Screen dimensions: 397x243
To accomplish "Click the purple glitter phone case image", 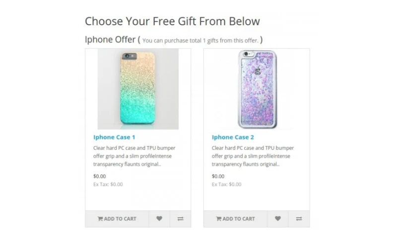I will [257, 89].
